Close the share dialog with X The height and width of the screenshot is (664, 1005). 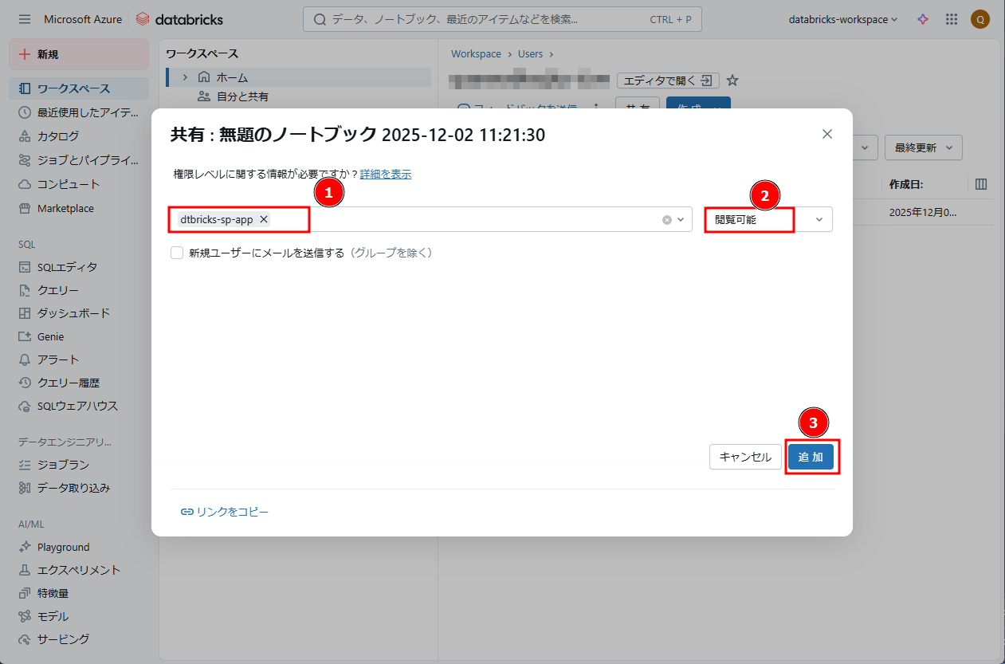(x=827, y=134)
